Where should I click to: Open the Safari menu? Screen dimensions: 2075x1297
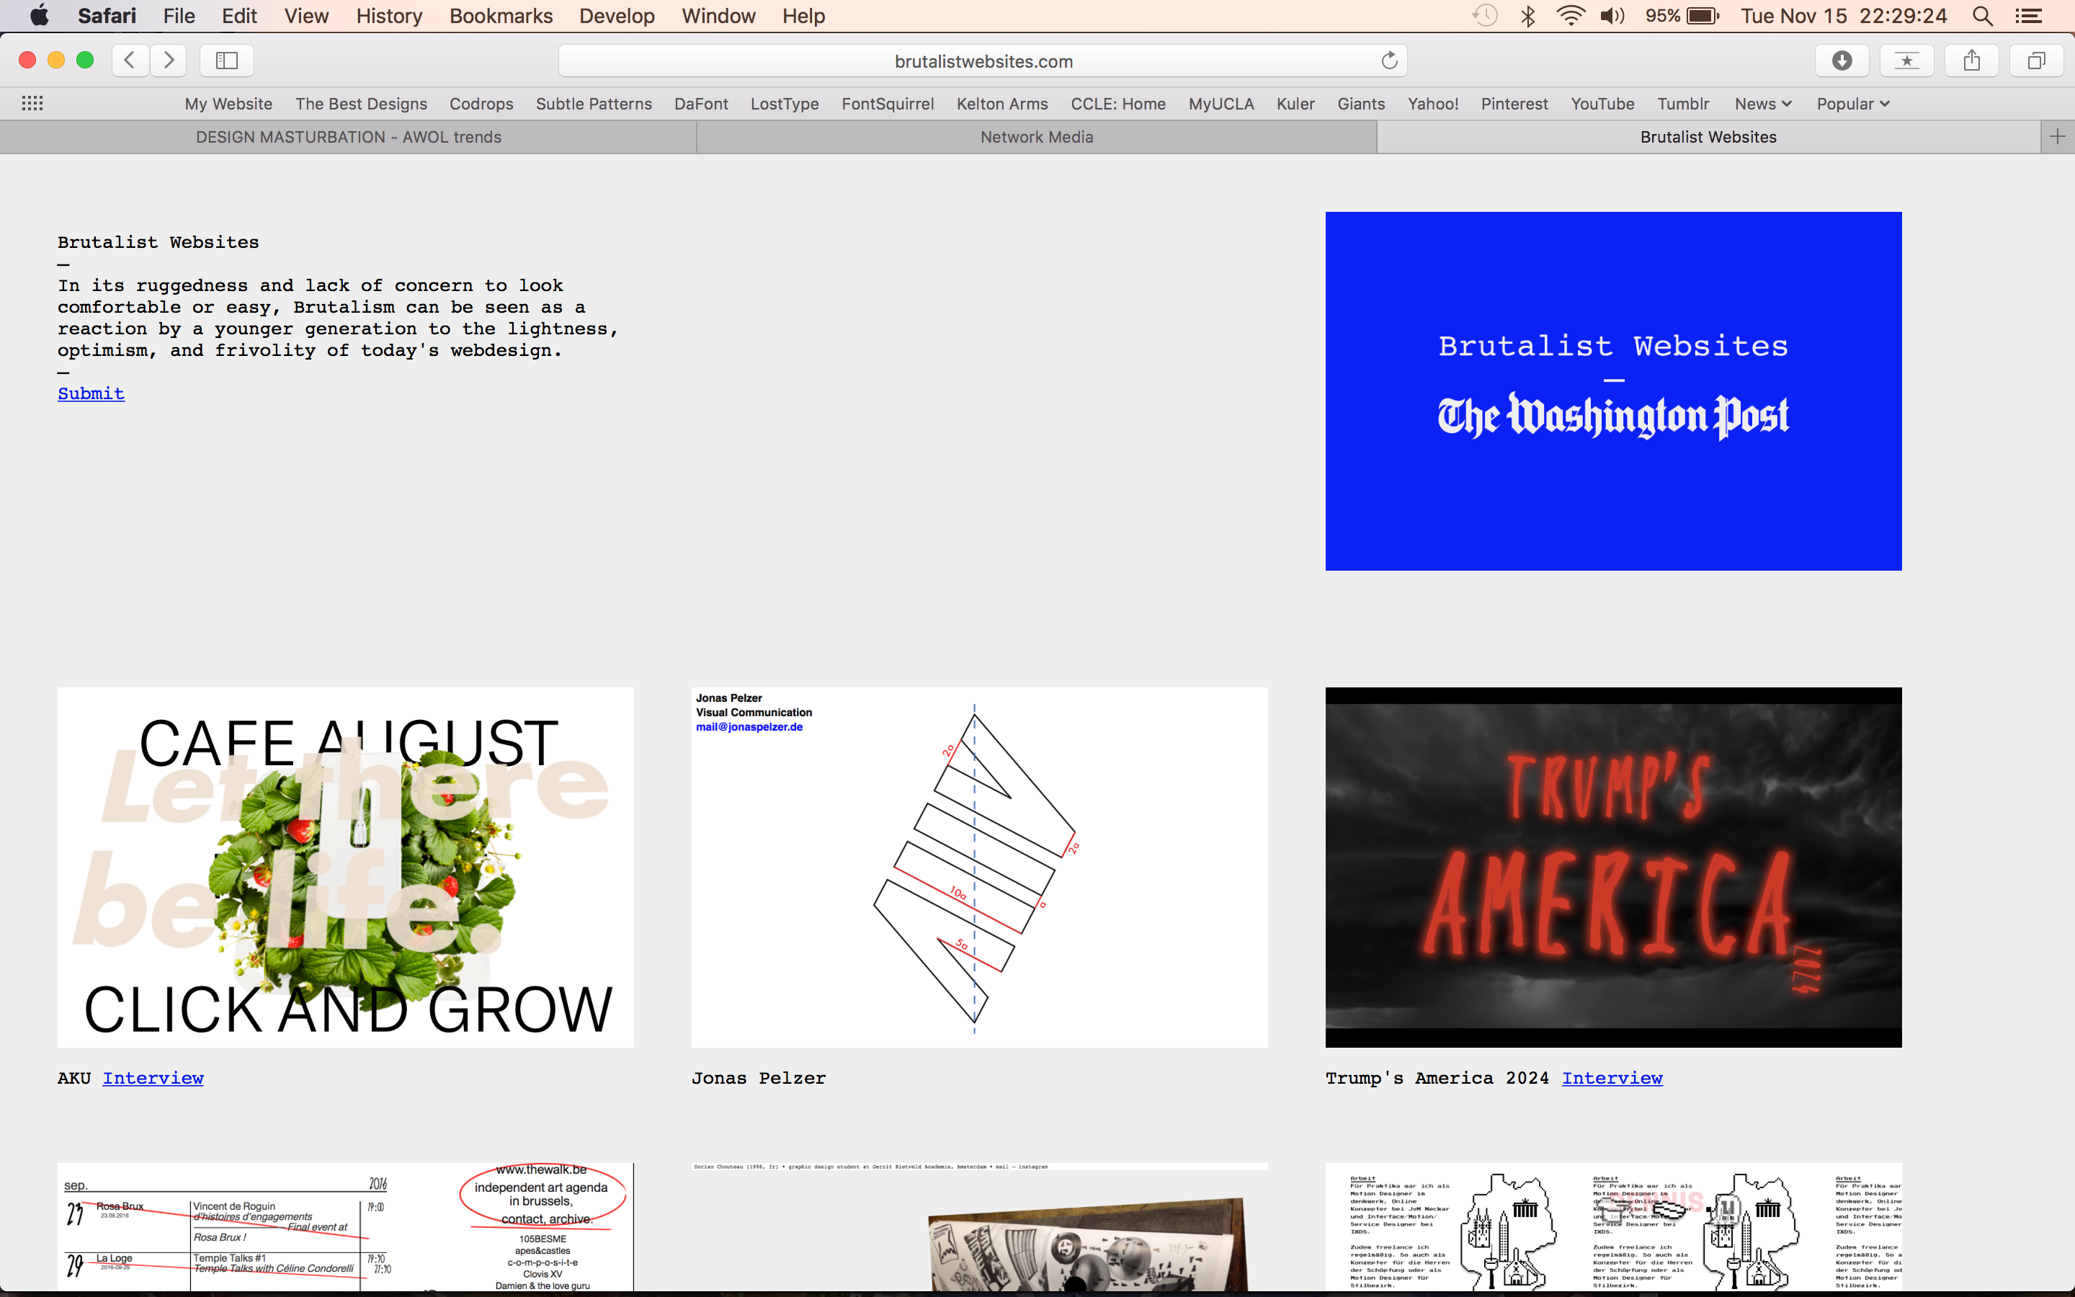pos(107,15)
